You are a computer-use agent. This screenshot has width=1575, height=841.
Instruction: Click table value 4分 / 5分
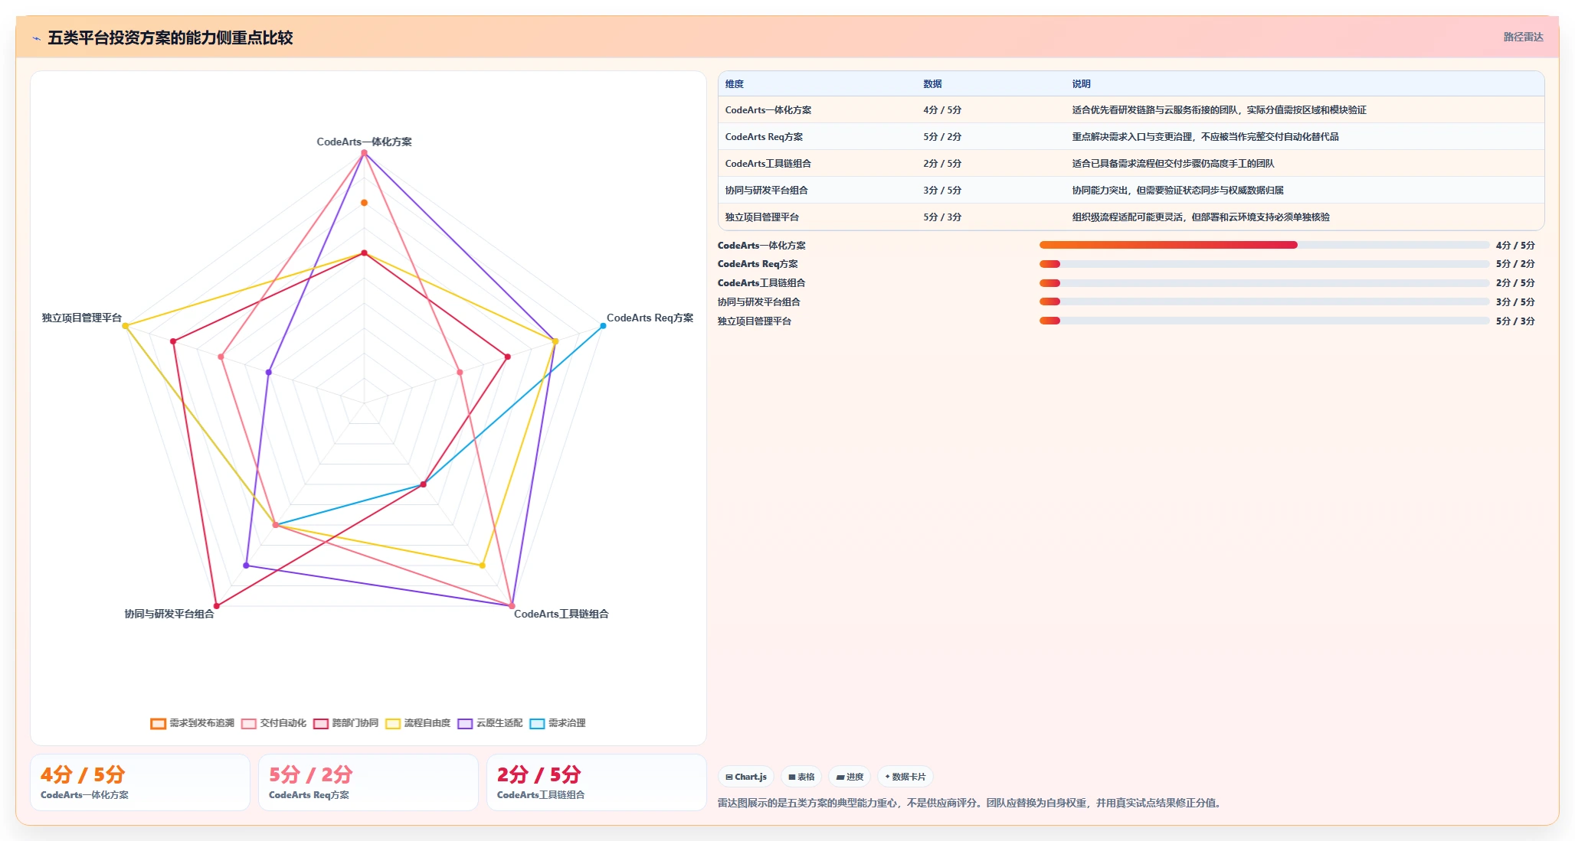[x=942, y=110]
